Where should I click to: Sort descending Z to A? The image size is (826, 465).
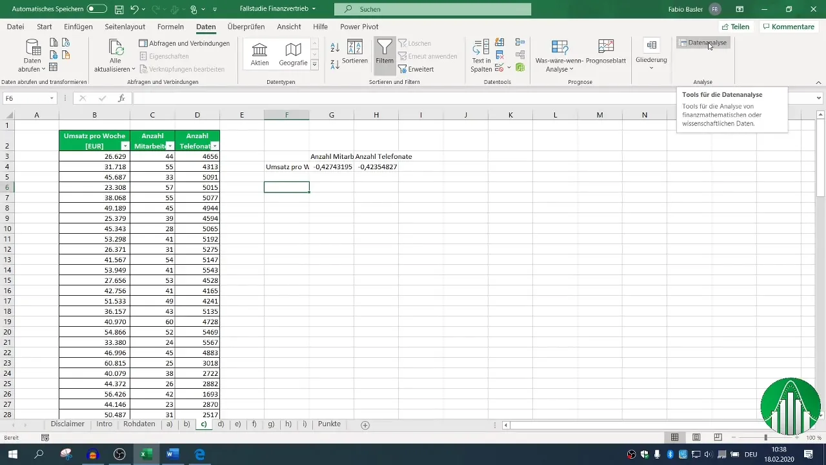coord(335,64)
